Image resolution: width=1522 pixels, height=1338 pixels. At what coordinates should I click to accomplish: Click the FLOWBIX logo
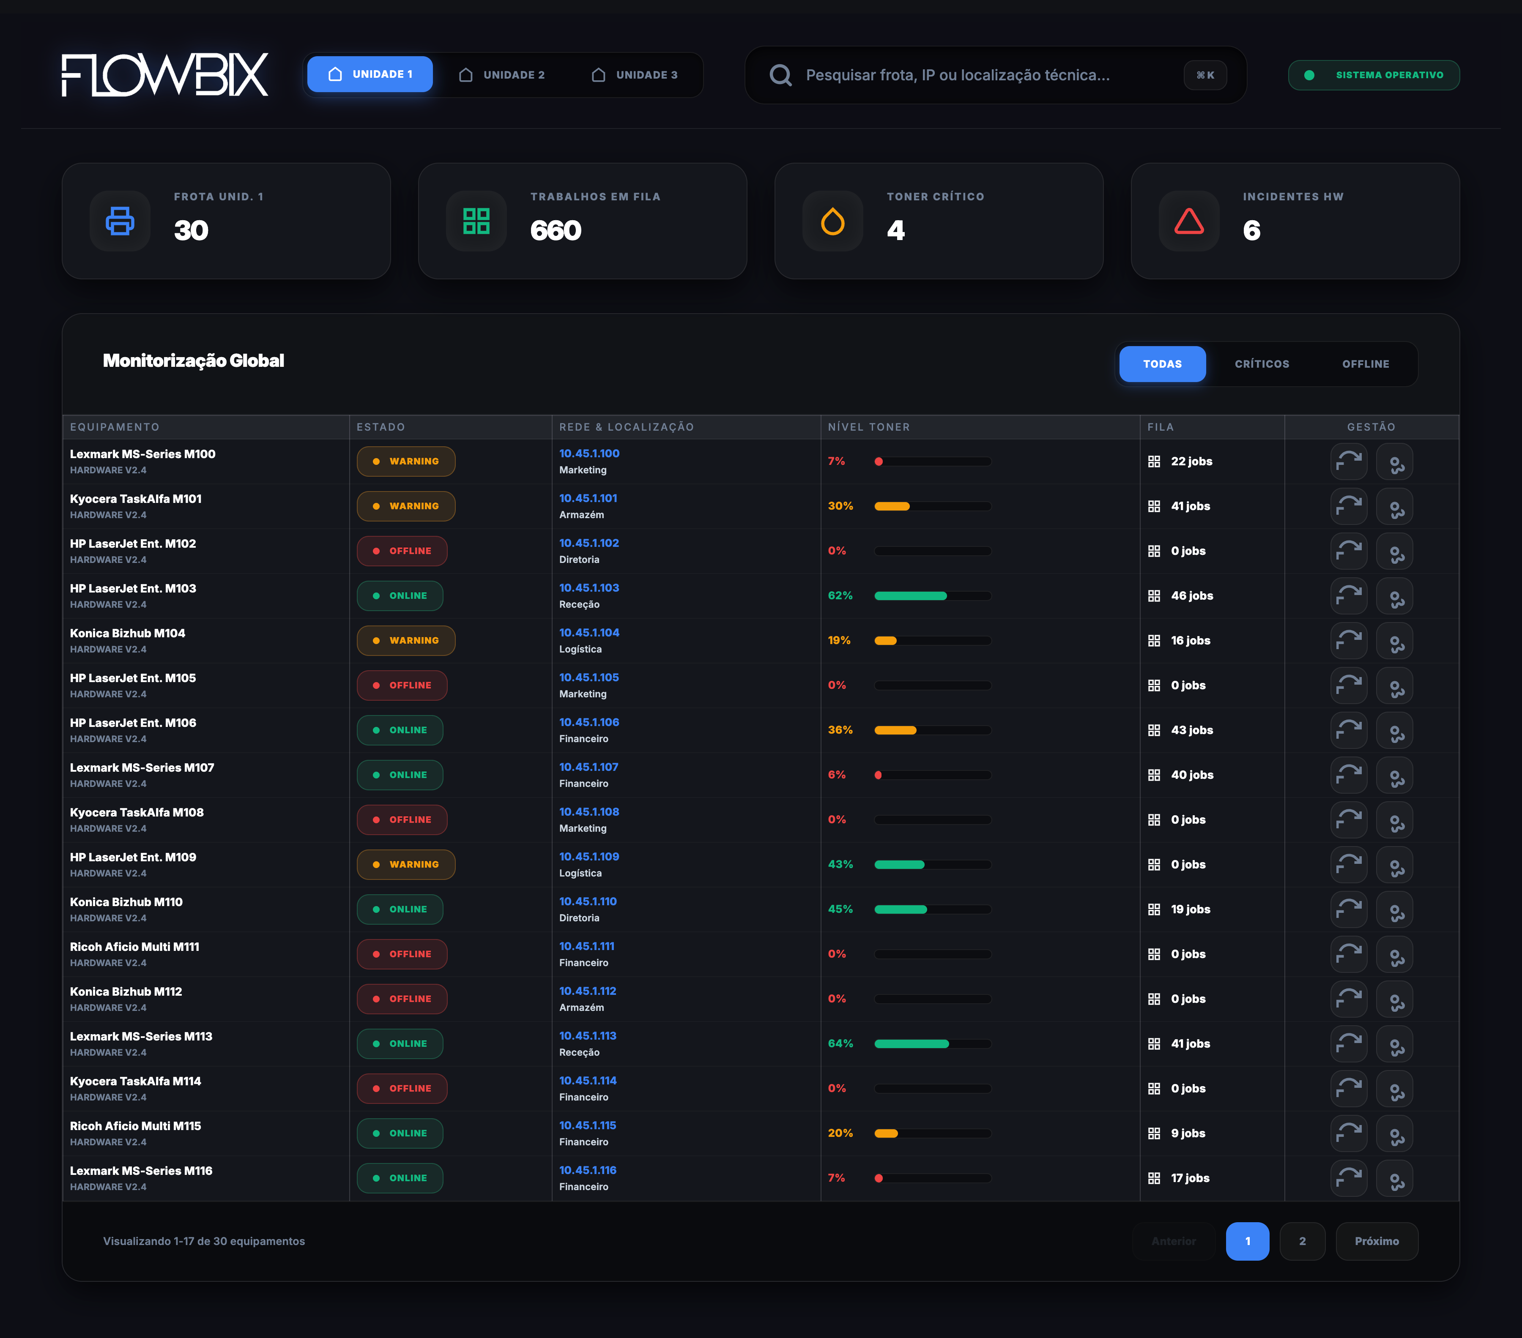pos(164,74)
